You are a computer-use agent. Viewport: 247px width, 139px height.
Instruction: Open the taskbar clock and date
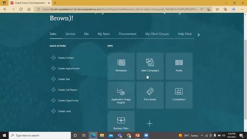coord(232,136)
